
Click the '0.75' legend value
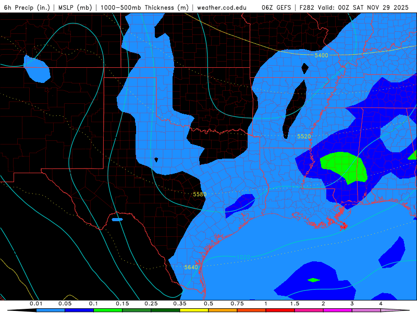(x=237, y=304)
